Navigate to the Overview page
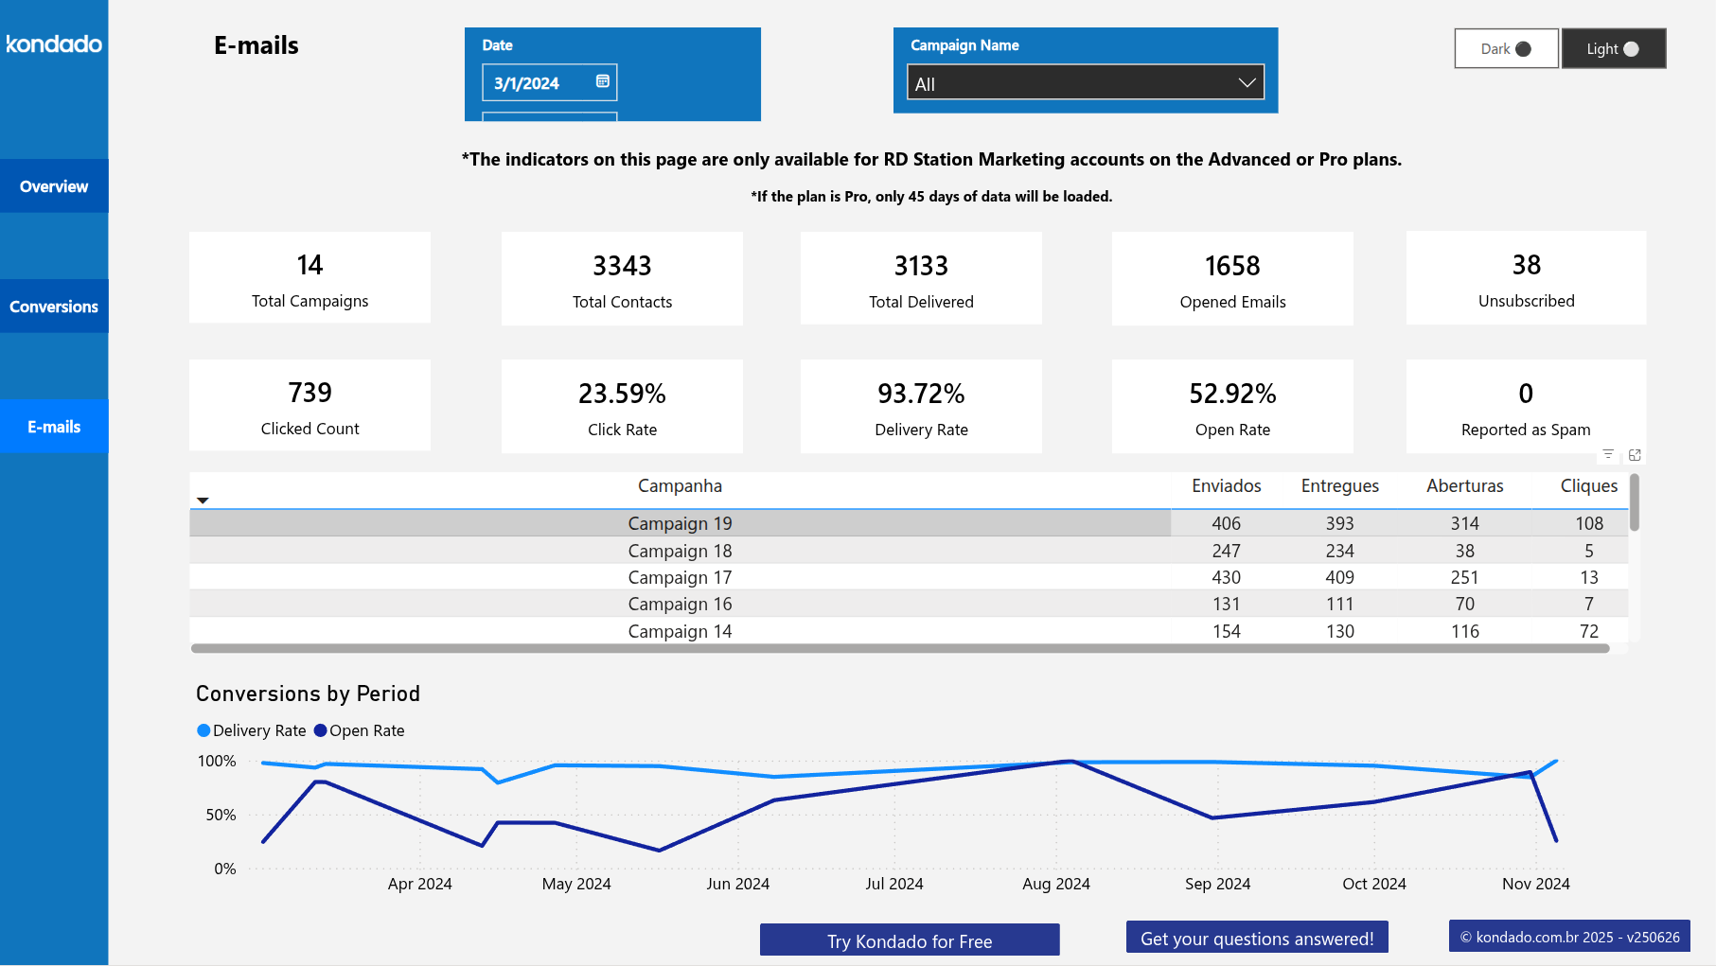The height and width of the screenshot is (966, 1716). pyautogui.click(x=54, y=185)
